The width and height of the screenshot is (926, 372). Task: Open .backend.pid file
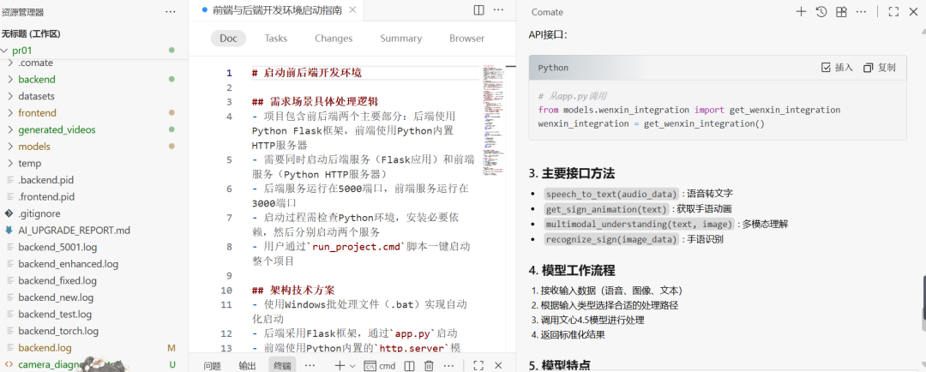point(94,180)
